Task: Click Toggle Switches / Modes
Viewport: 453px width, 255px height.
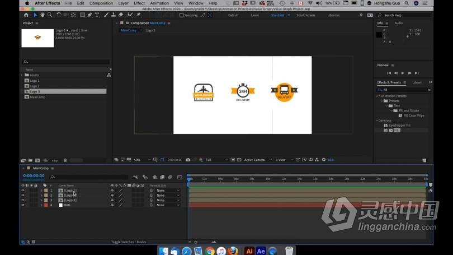Action: (129, 242)
